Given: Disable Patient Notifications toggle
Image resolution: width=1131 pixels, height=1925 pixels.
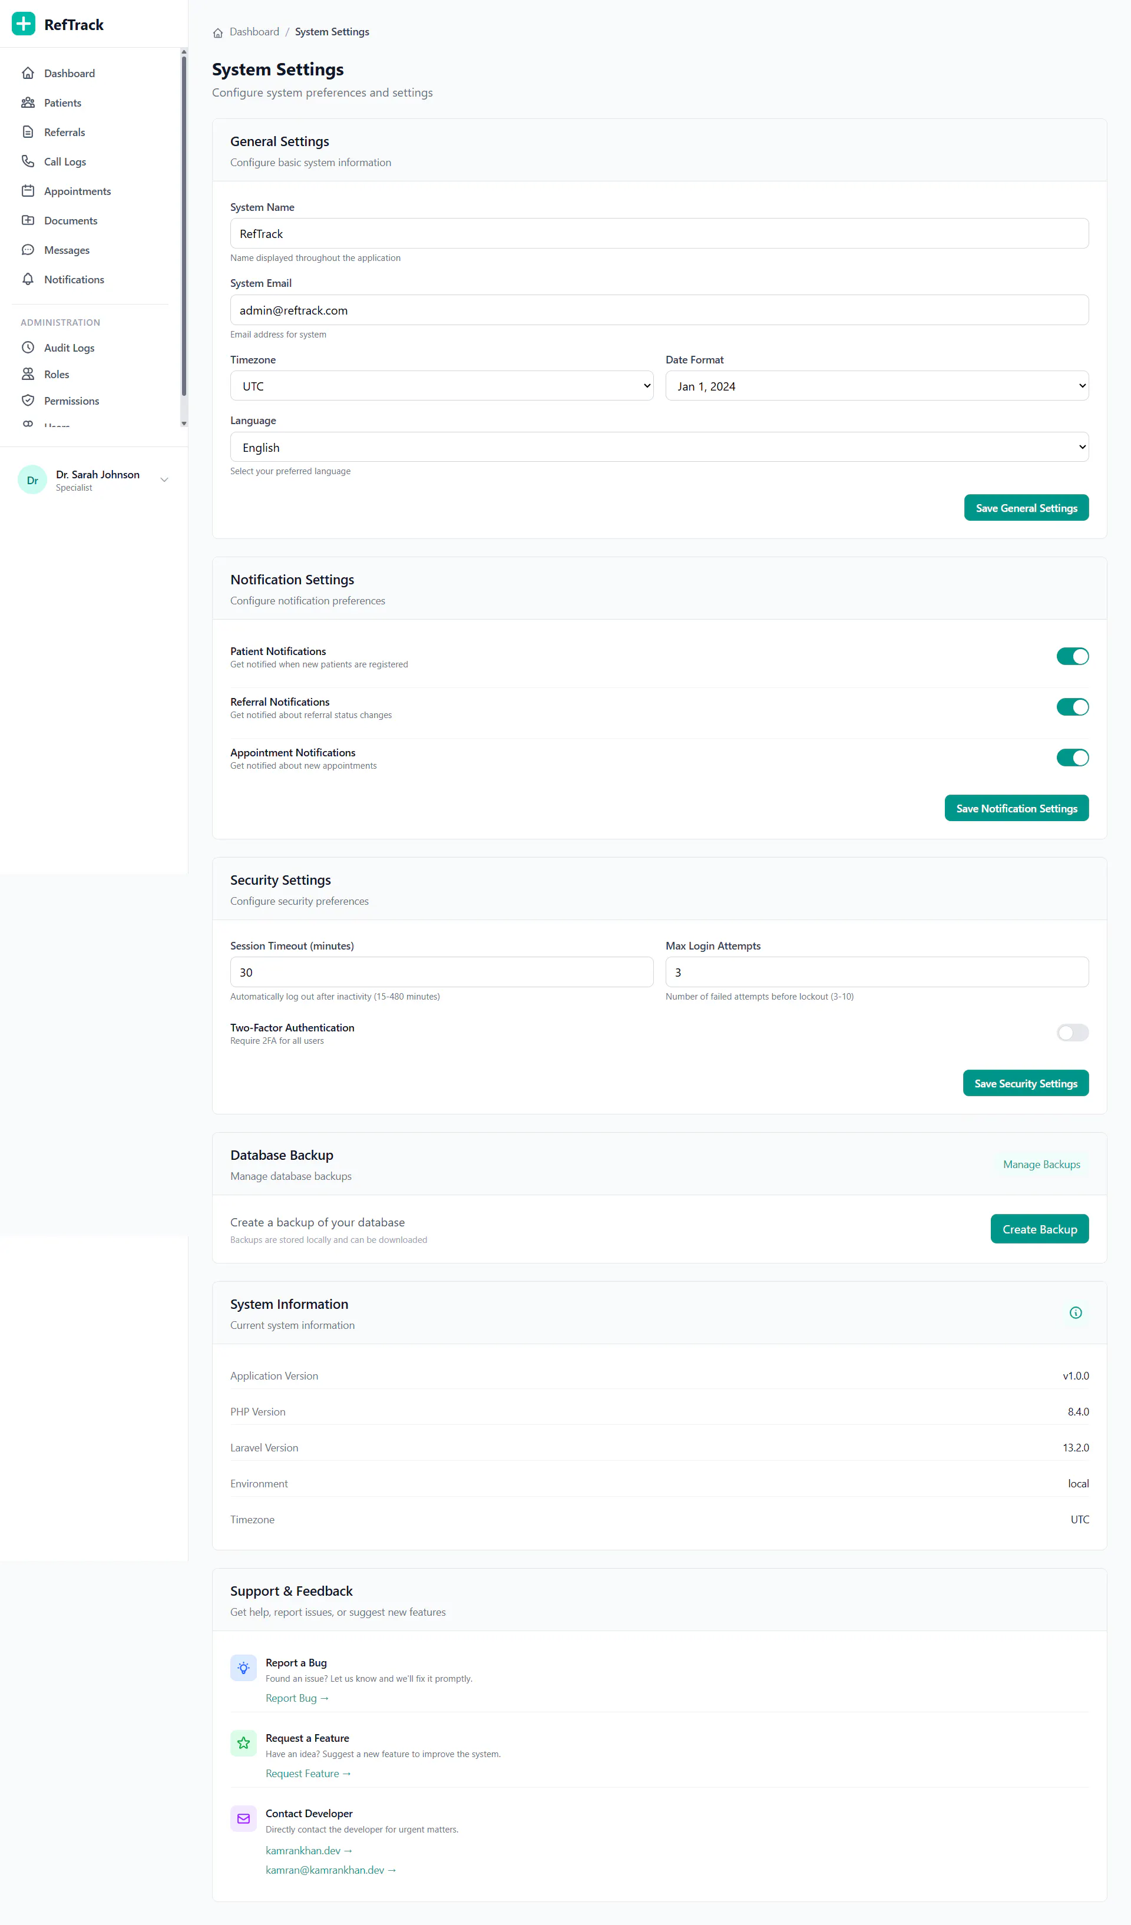Looking at the screenshot, I should point(1072,656).
